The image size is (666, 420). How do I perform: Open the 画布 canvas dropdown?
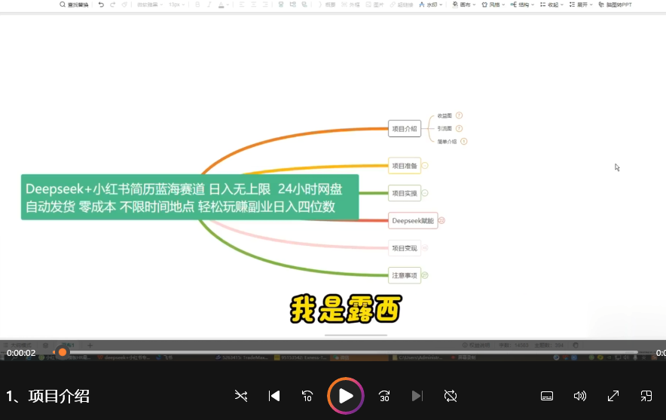(464, 5)
